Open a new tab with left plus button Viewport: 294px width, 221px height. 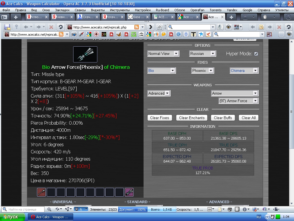tap(16, 17)
